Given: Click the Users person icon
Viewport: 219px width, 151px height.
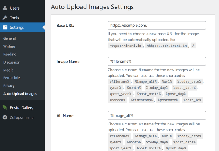Looking at the screenshot, I should (x=5, y=8).
